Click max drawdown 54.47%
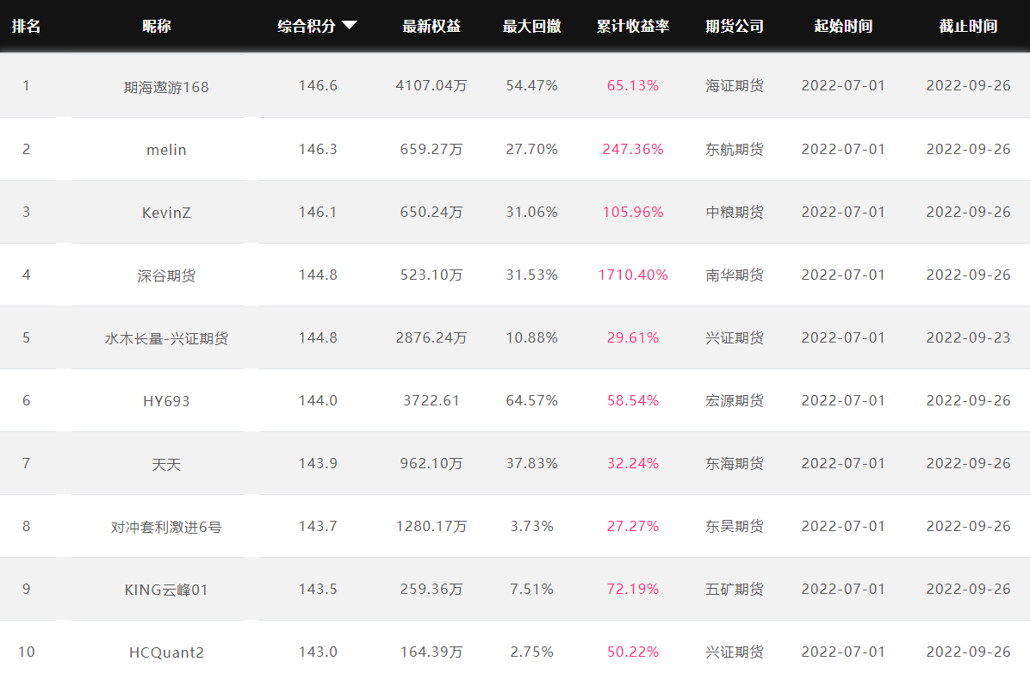The width and height of the screenshot is (1030, 680). 532,85
